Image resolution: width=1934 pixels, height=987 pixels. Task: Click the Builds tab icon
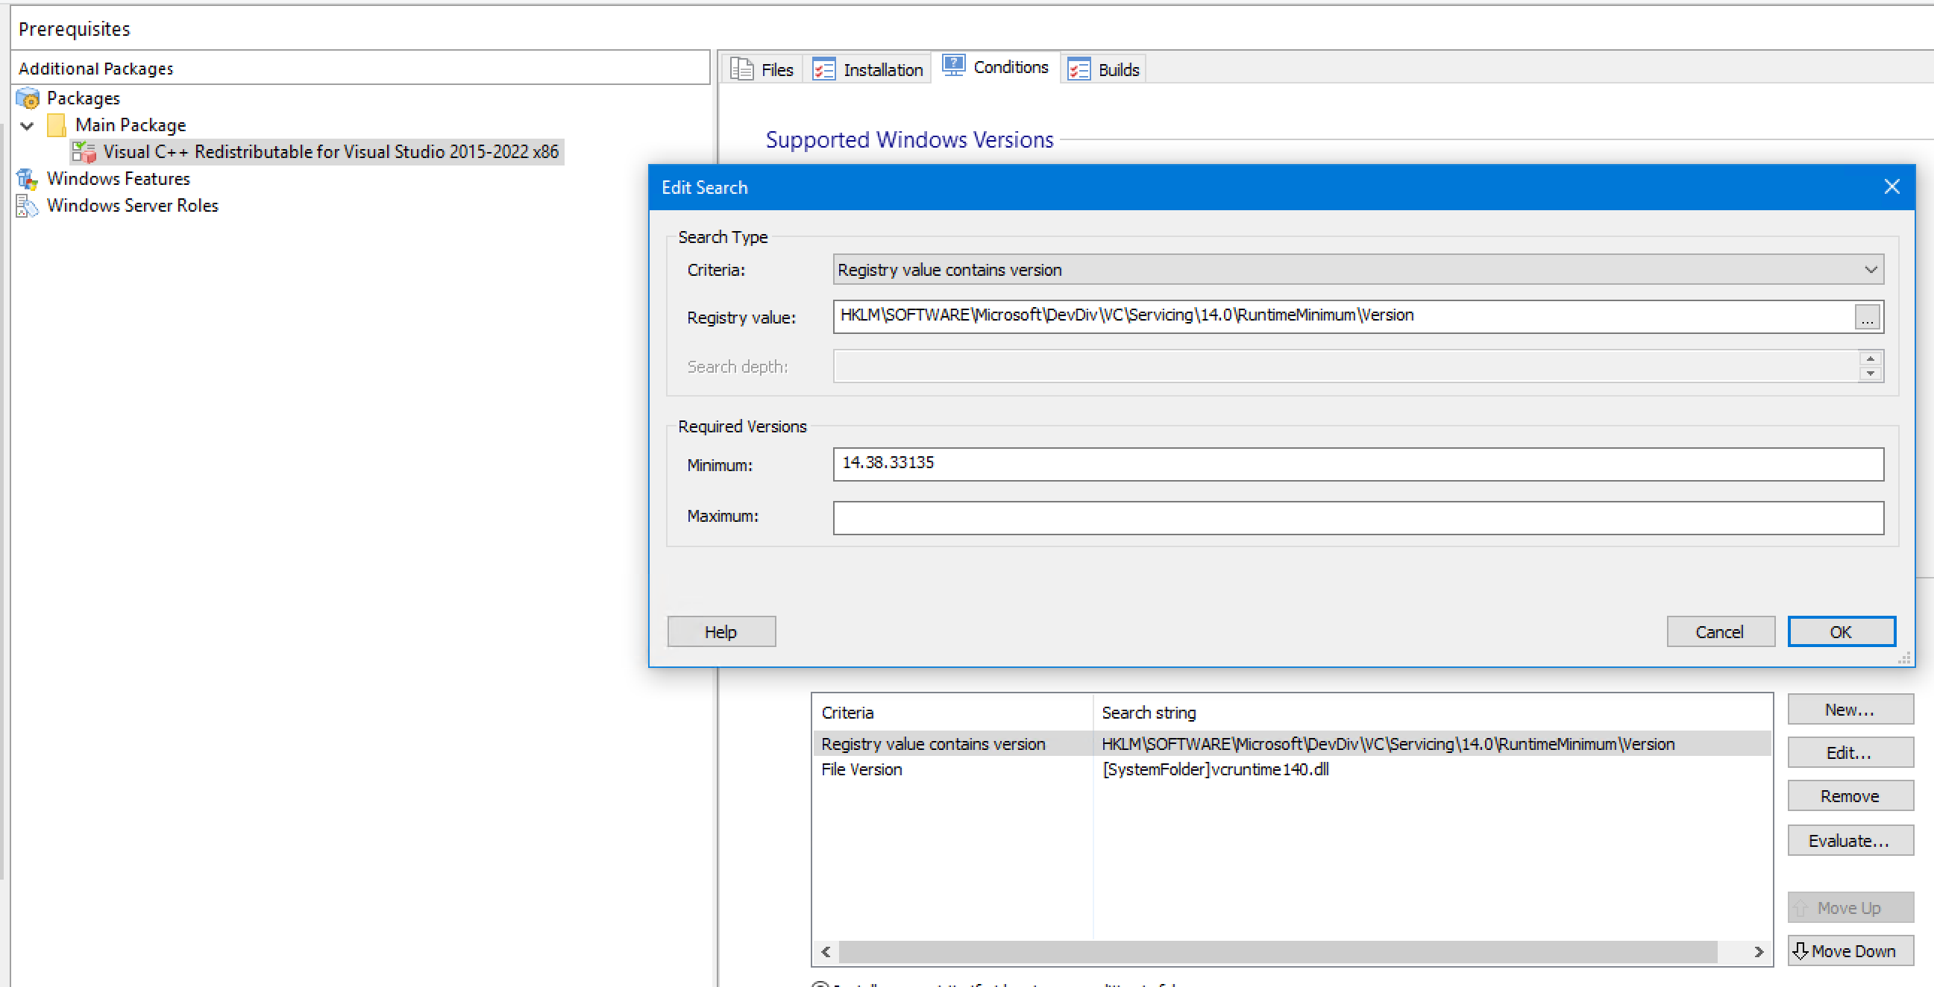[x=1079, y=69]
